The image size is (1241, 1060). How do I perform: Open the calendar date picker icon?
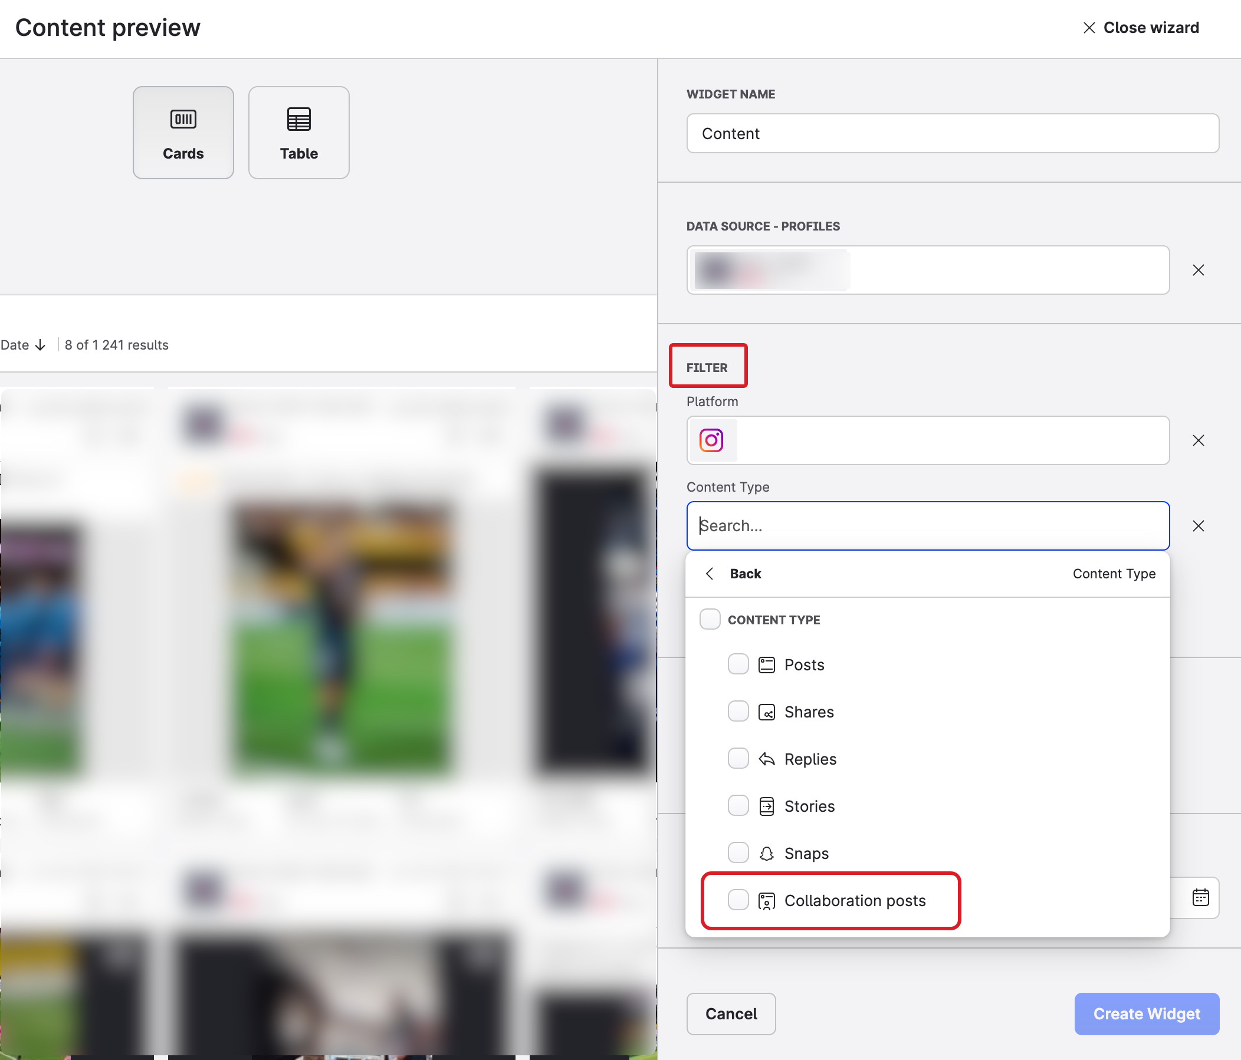point(1200,897)
